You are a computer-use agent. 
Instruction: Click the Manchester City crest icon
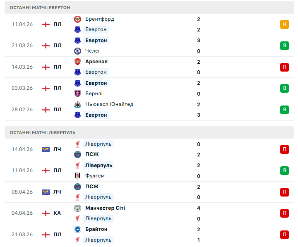[77, 208]
